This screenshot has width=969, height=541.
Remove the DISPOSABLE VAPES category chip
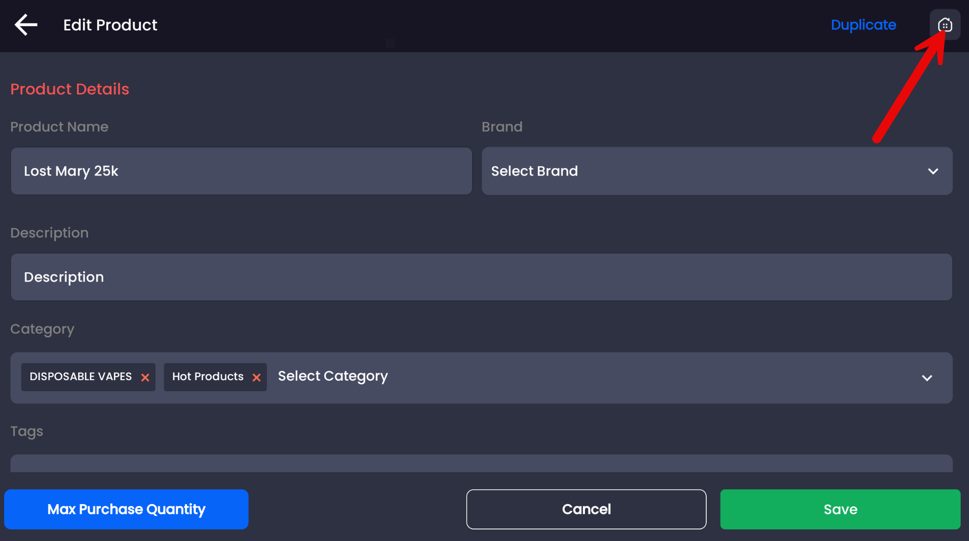tap(145, 377)
